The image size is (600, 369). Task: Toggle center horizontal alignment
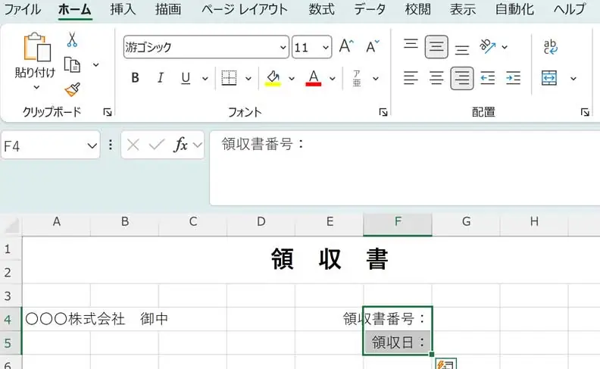pyautogui.click(x=436, y=78)
